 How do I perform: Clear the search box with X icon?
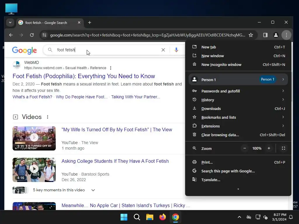coord(163,50)
